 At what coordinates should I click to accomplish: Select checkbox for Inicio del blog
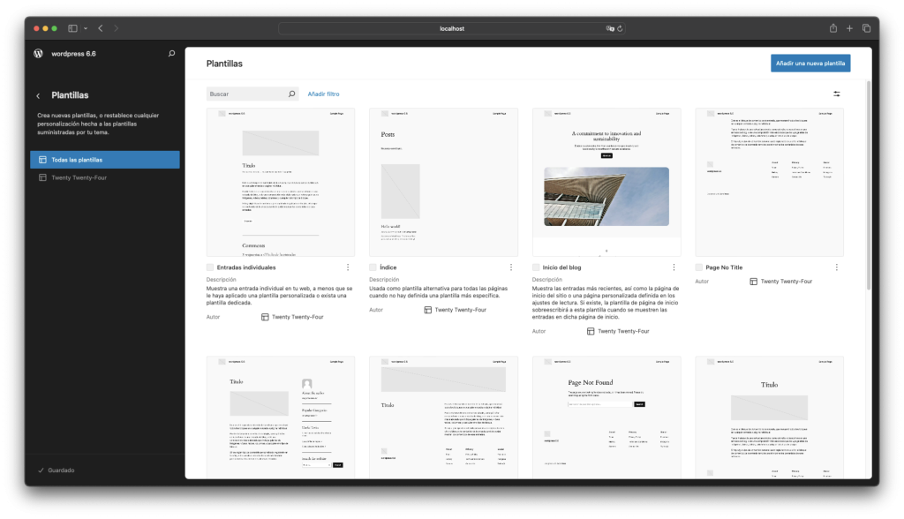tap(536, 267)
